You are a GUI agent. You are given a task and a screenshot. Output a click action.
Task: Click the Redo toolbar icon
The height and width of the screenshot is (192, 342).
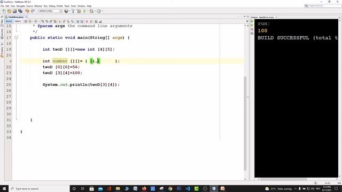coord(33,11)
